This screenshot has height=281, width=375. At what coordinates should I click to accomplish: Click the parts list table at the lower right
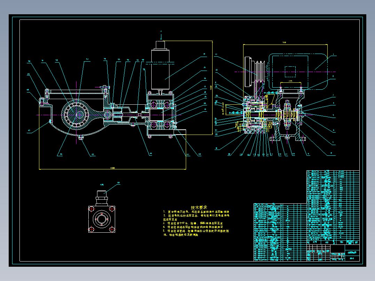306,216
